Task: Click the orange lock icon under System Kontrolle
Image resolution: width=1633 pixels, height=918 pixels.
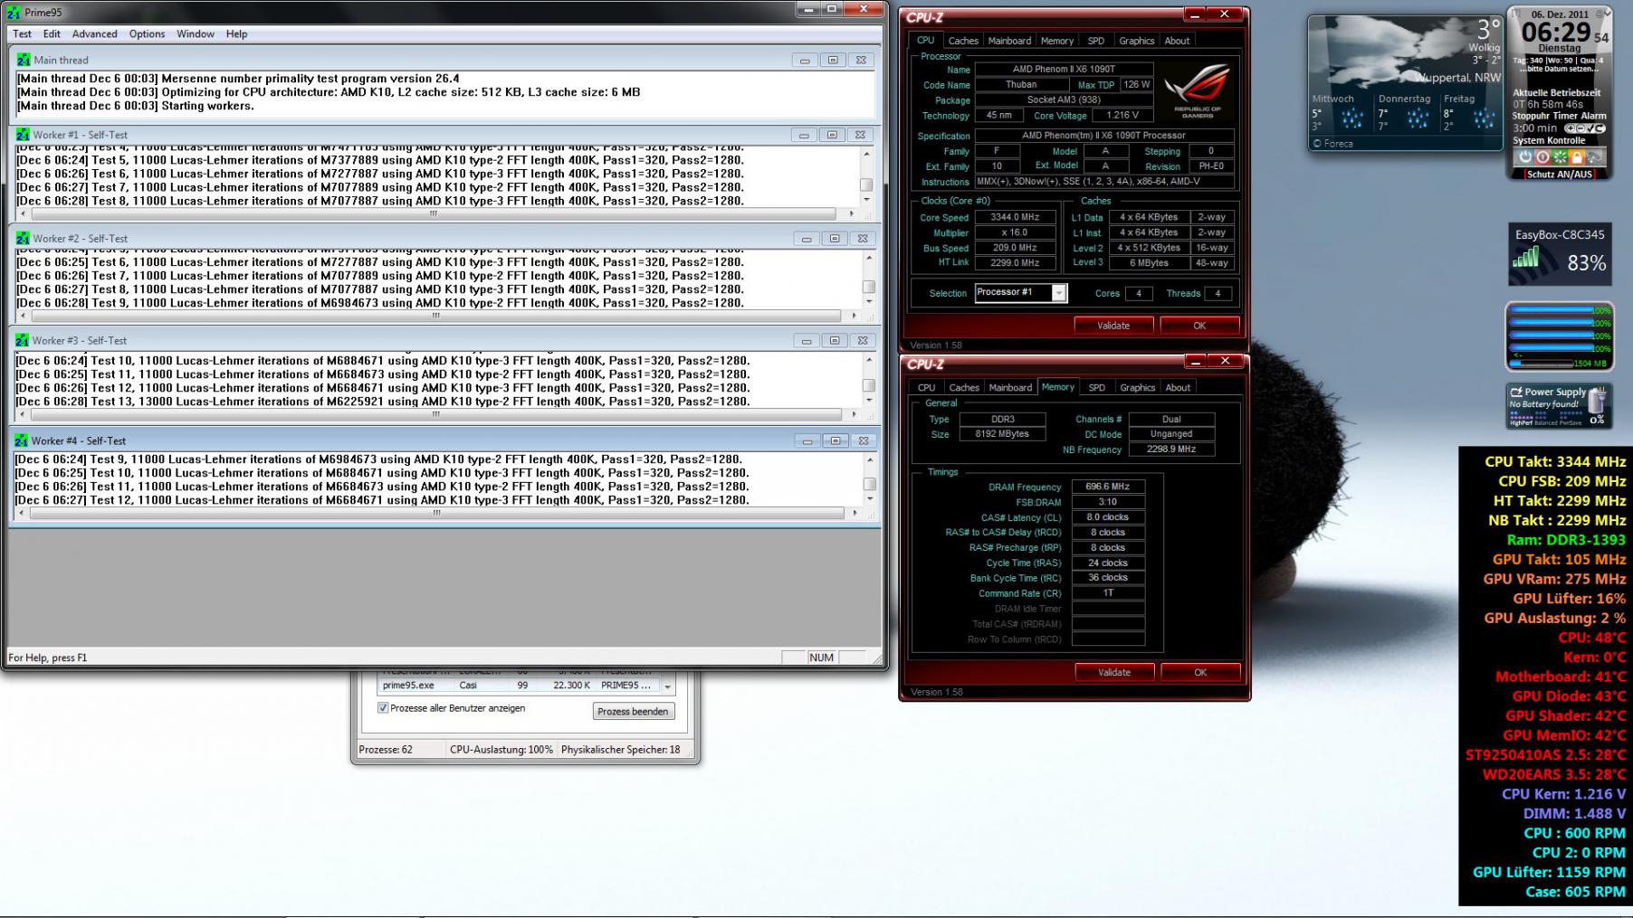Action: (1577, 156)
